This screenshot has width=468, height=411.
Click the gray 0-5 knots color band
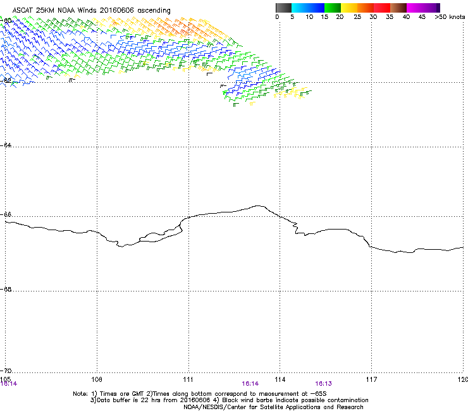(x=283, y=8)
